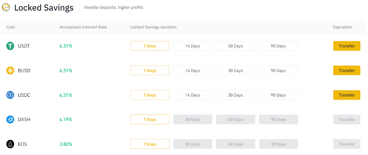This screenshot has width=368, height=155.
Task: Pick 7 Days duration for BUSD
Action: click(150, 70)
